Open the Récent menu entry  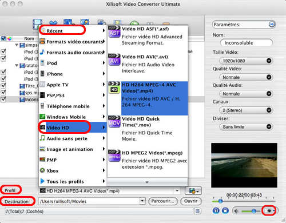click(x=73, y=30)
